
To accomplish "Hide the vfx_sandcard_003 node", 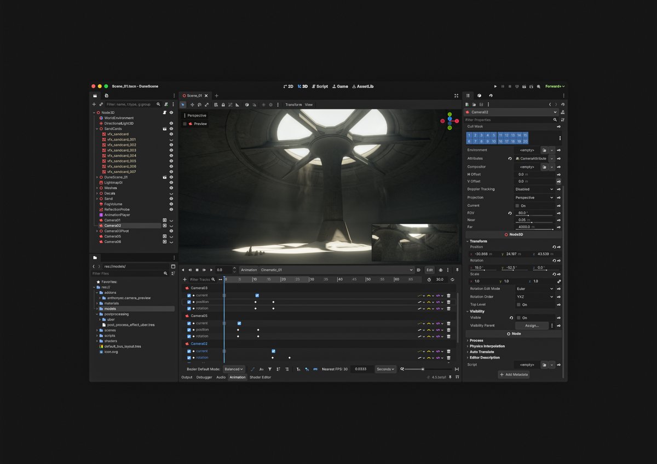I will (171, 150).
